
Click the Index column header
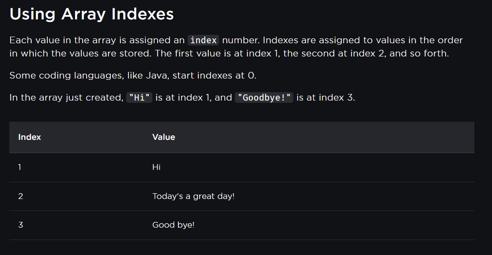coord(30,137)
